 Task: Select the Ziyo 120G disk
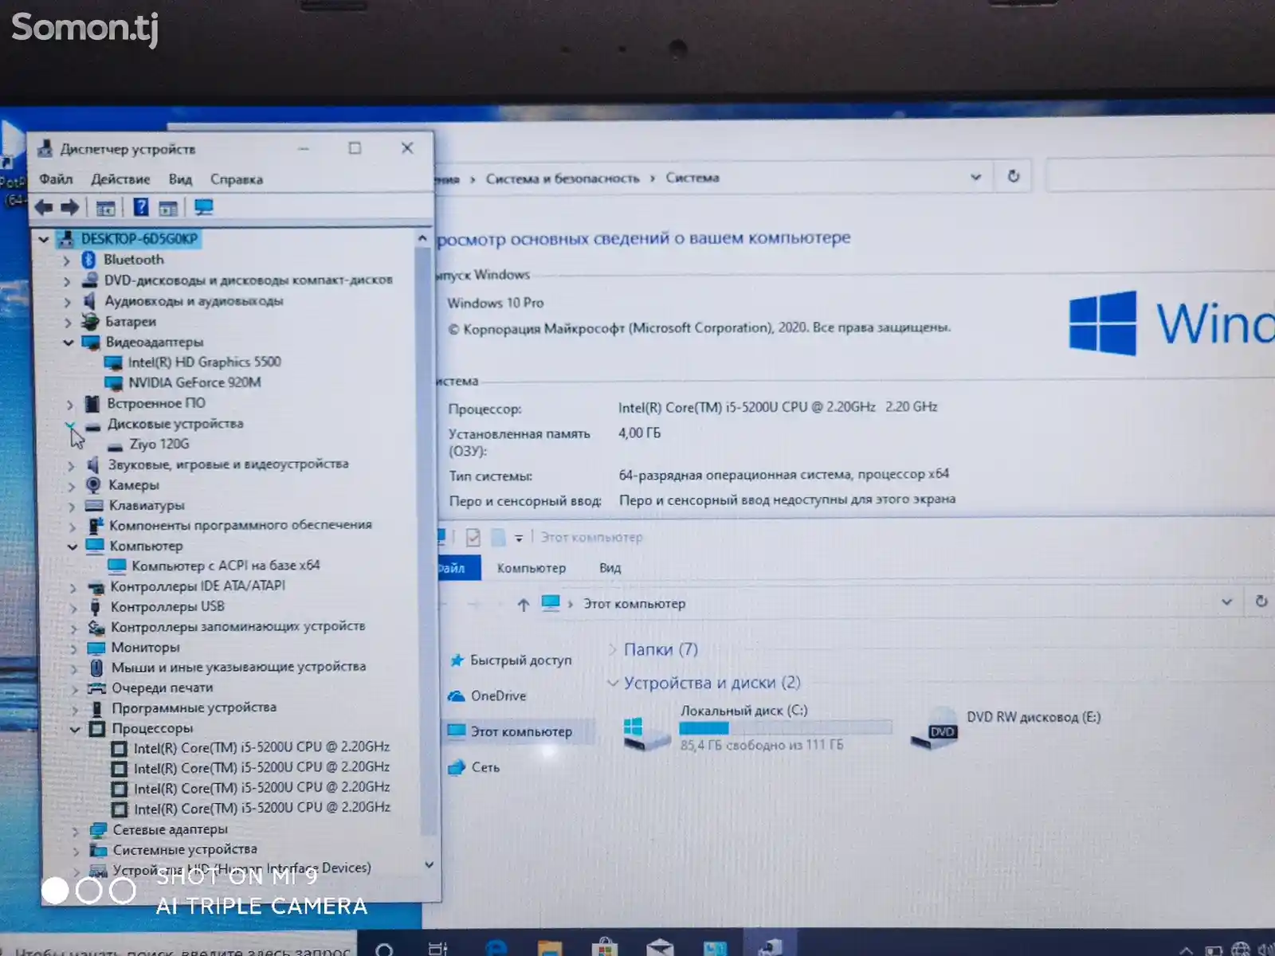tap(159, 445)
